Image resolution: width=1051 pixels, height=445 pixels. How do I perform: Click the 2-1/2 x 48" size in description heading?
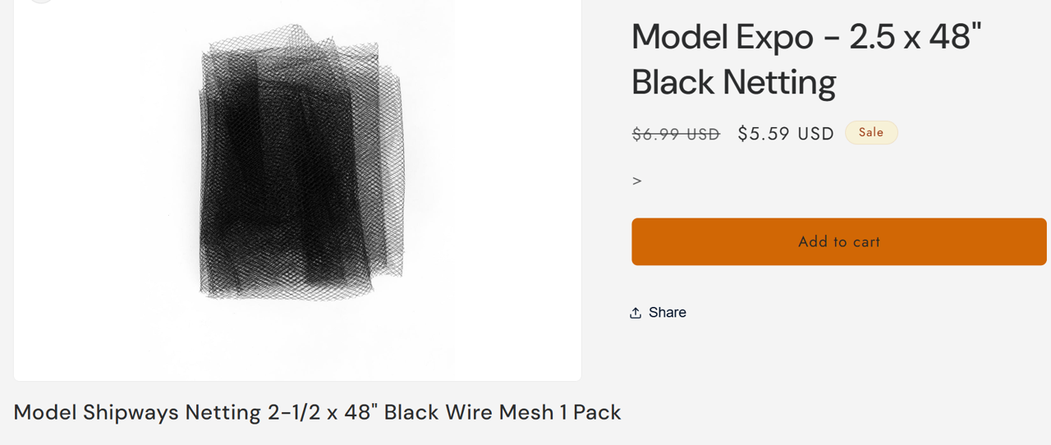click(x=323, y=412)
